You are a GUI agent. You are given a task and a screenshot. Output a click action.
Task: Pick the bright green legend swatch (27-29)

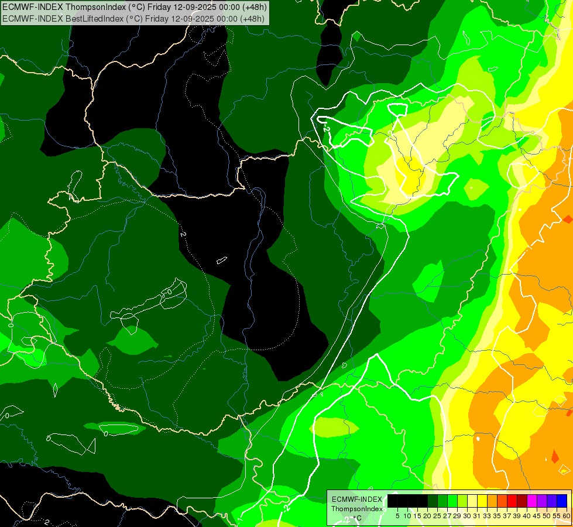coord(452,501)
